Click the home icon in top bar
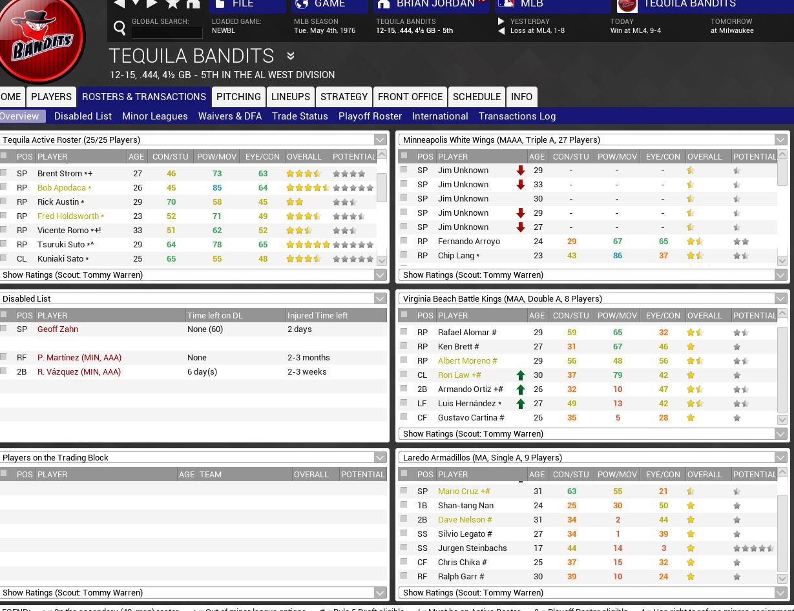This screenshot has height=611, width=794. point(193,3)
